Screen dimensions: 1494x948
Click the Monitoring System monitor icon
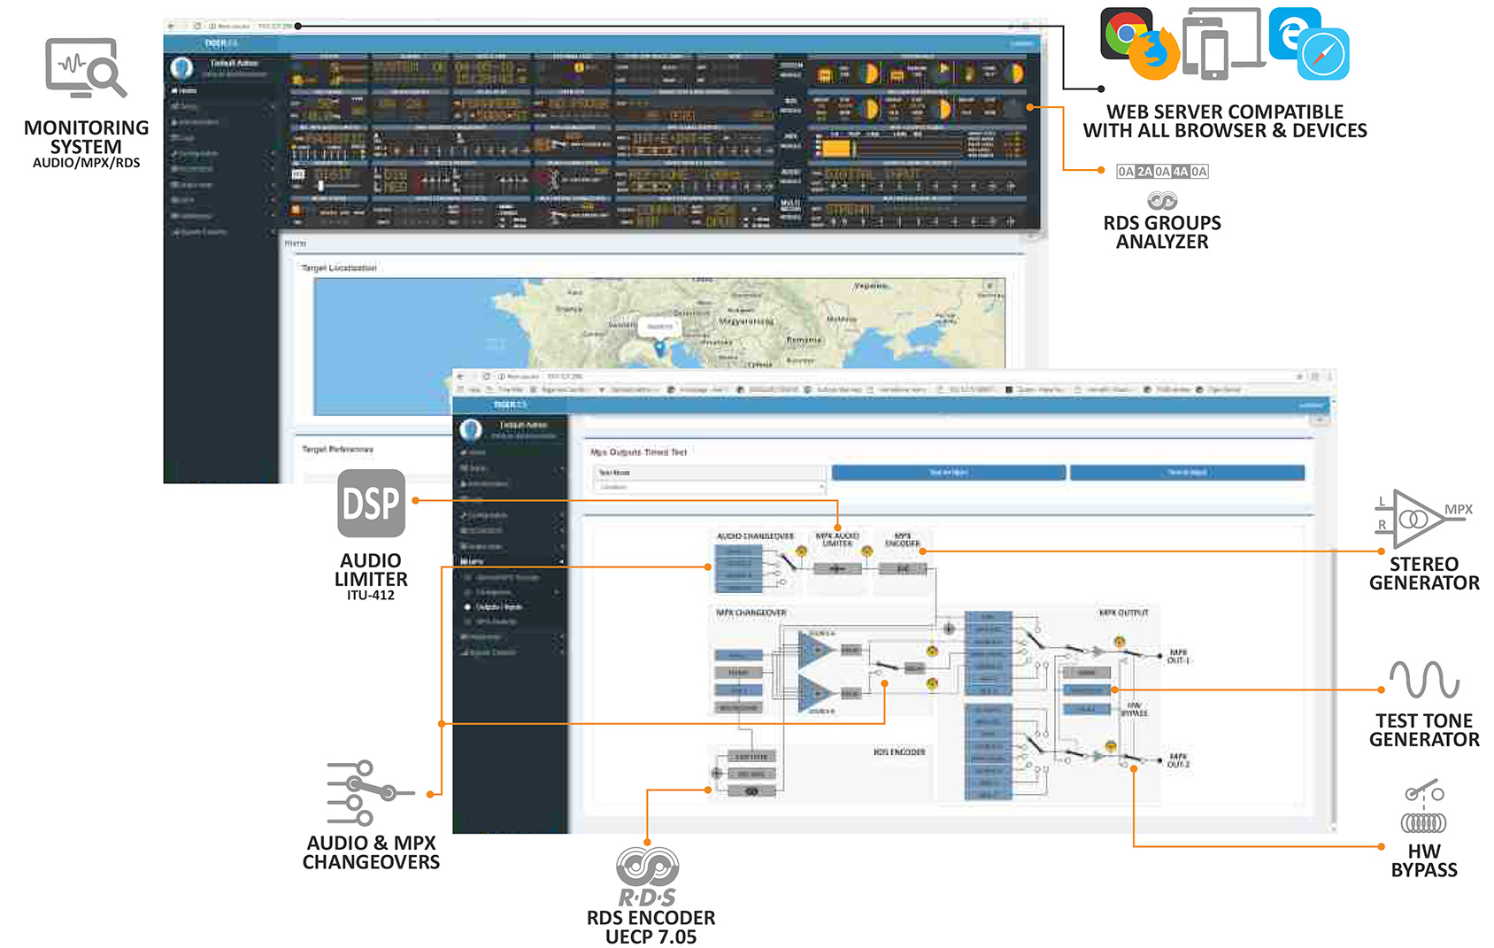click(x=86, y=68)
